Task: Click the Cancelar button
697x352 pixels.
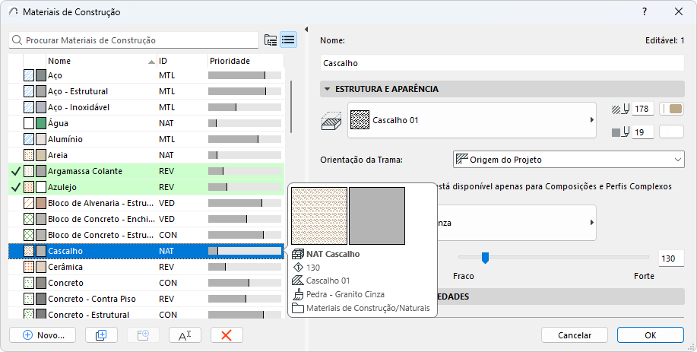Action: click(x=575, y=335)
